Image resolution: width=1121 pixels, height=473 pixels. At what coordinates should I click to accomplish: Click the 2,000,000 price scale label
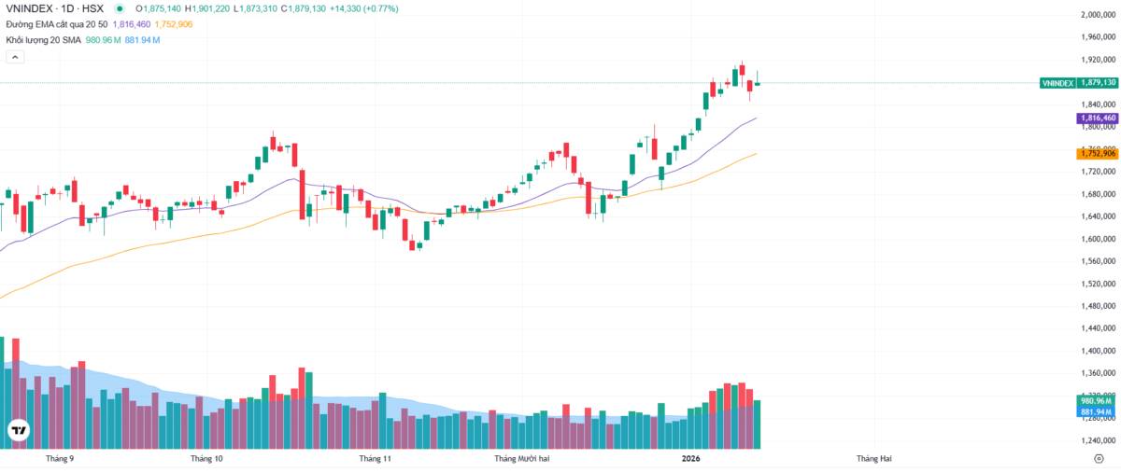pyautogui.click(x=1098, y=15)
